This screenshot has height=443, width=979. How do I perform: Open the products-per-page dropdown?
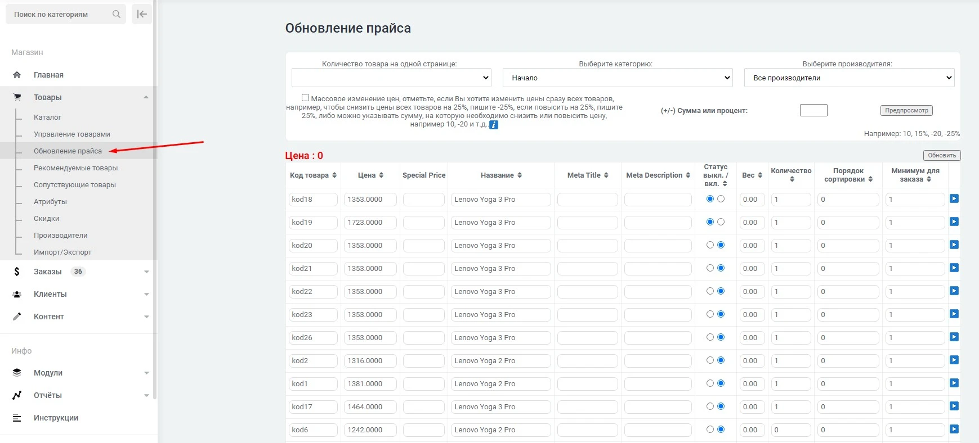click(391, 78)
